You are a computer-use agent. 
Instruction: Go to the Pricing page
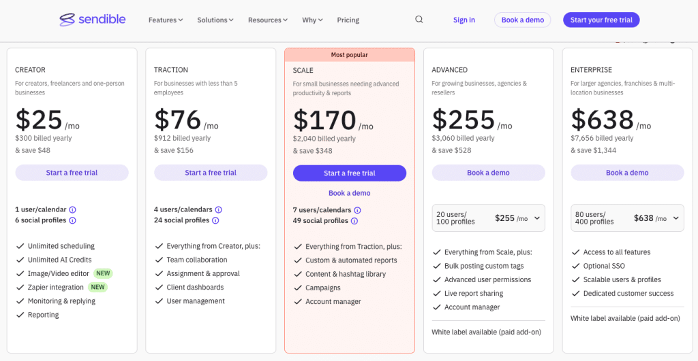(x=348, y=20)
